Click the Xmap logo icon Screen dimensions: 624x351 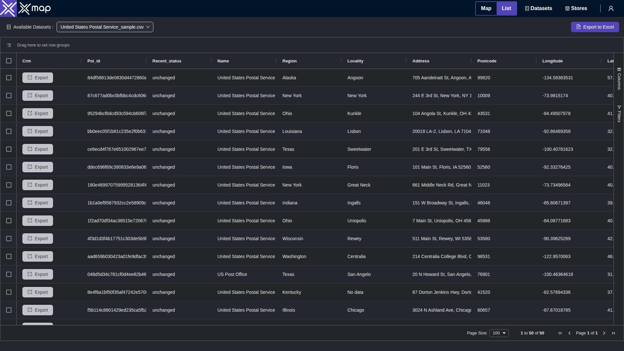[8, 8]
